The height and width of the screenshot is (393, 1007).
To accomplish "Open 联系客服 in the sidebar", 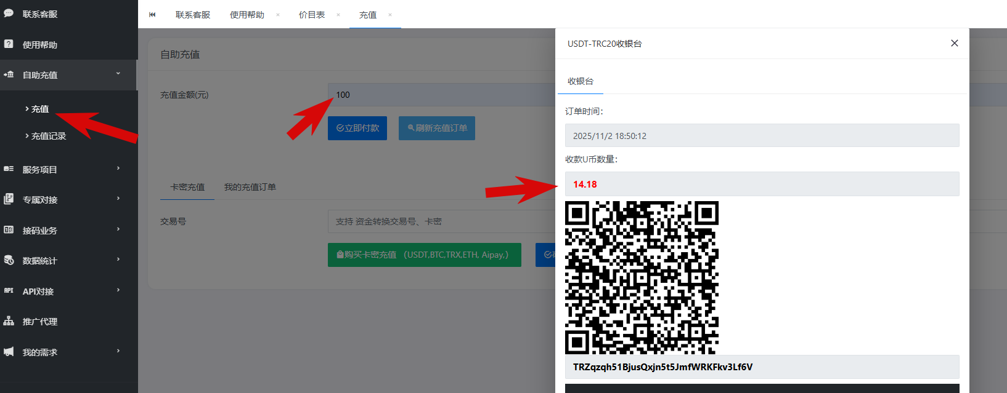I will [x=40, y=14].
